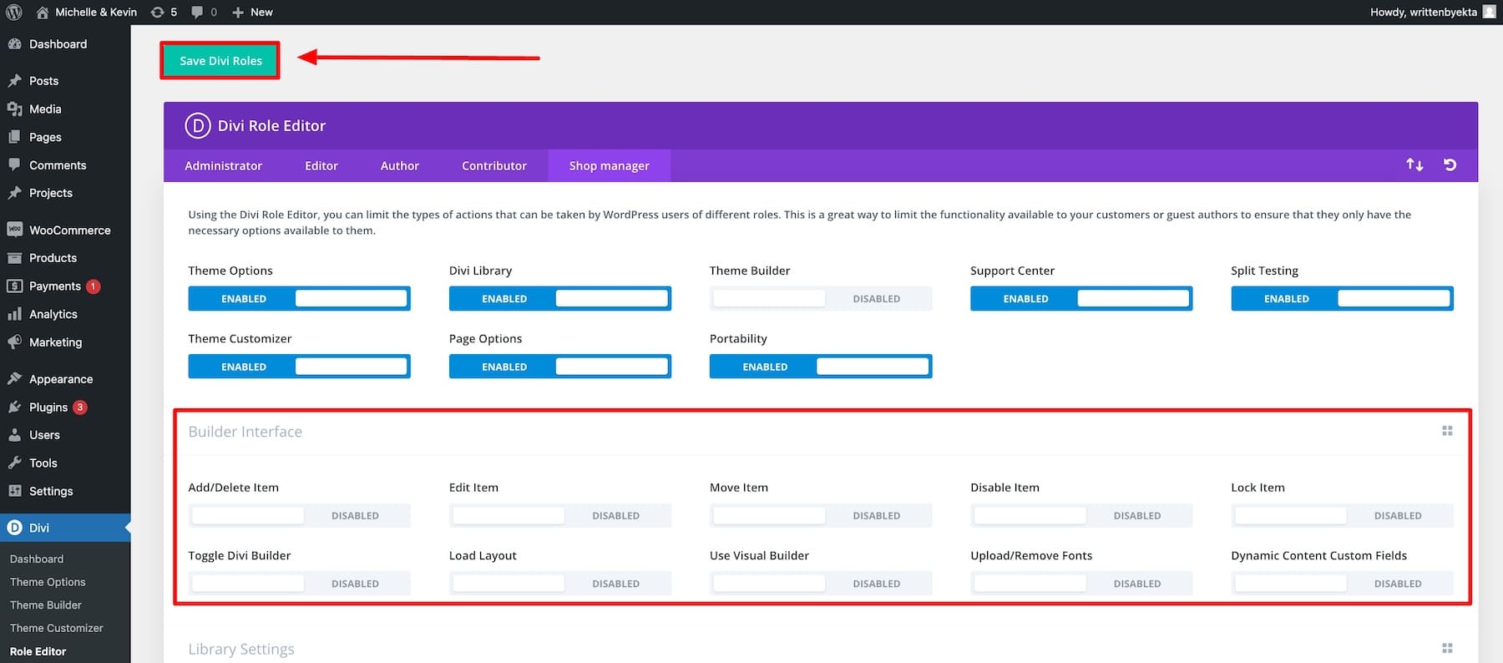
Task: Open Theme Customizer in Divi submenu
Action: click(57, 628)
